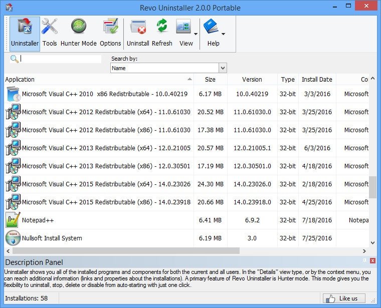
Task: Click install date 7/25/2016
Action: click(x=317, y=238)
